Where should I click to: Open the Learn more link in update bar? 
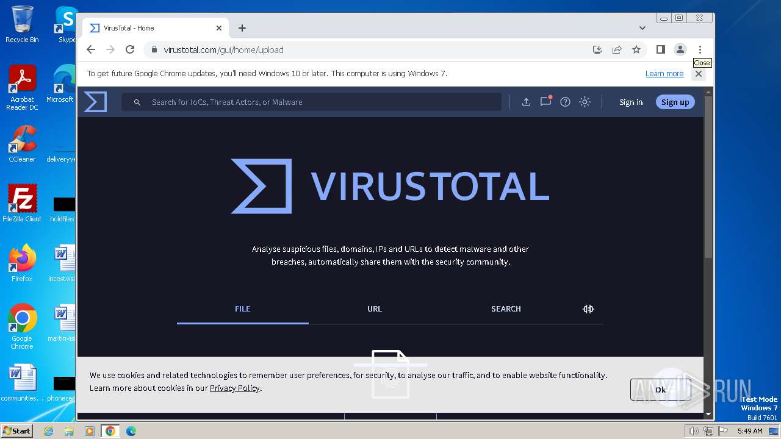[664, 74]
